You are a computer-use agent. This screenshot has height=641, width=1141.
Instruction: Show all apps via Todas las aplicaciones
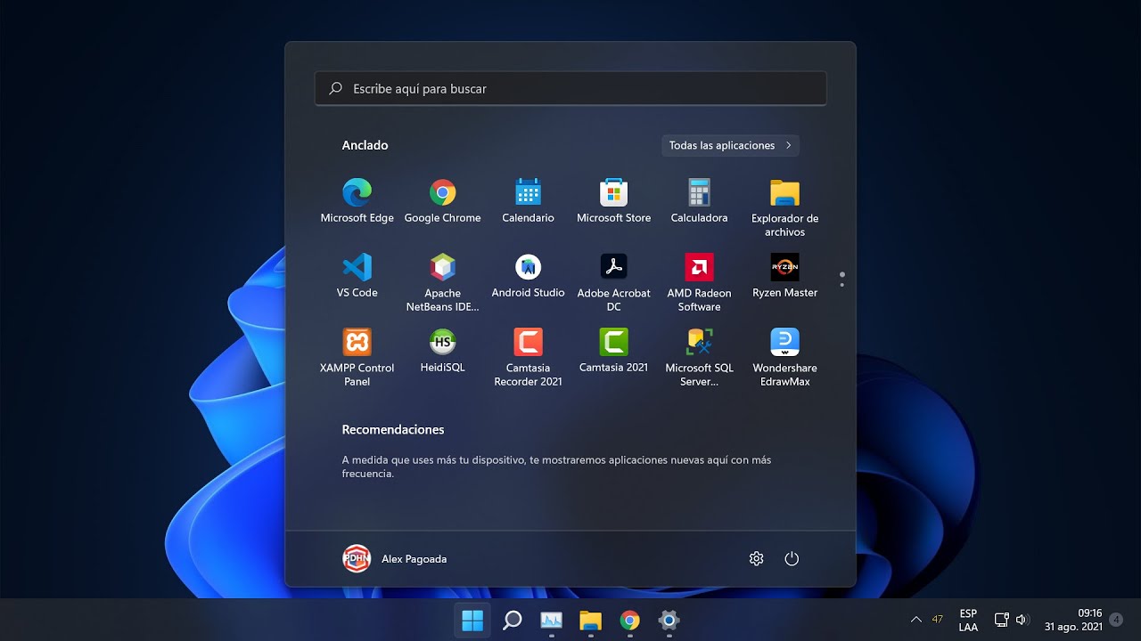coord(730,145)
